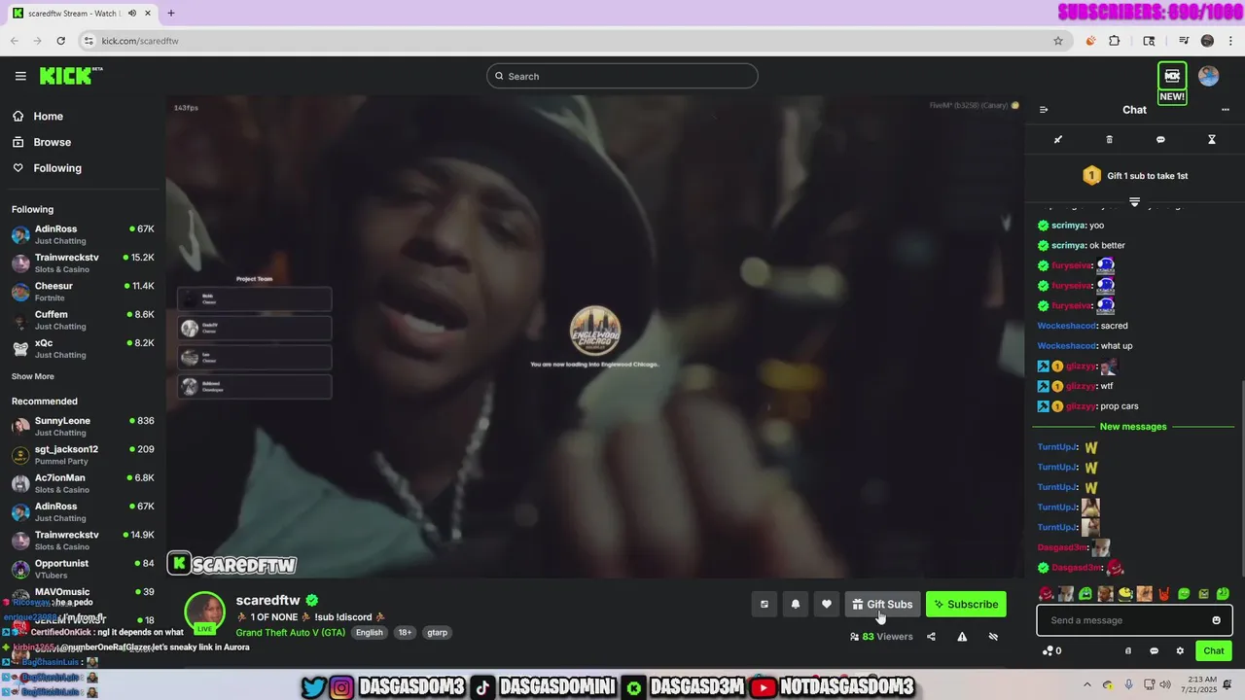Screen dimensions: 1245x700
Task: Open xQc channel in sidebar
Action: (x=83, y=348)
